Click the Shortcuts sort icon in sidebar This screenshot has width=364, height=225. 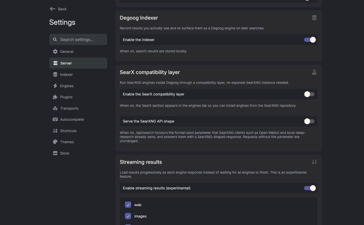[55, 131]
